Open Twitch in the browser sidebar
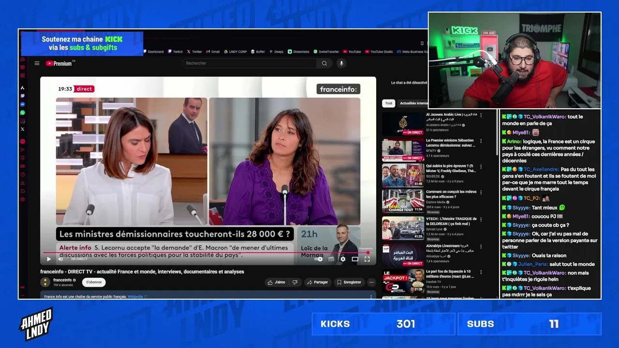 coord(23,96)
